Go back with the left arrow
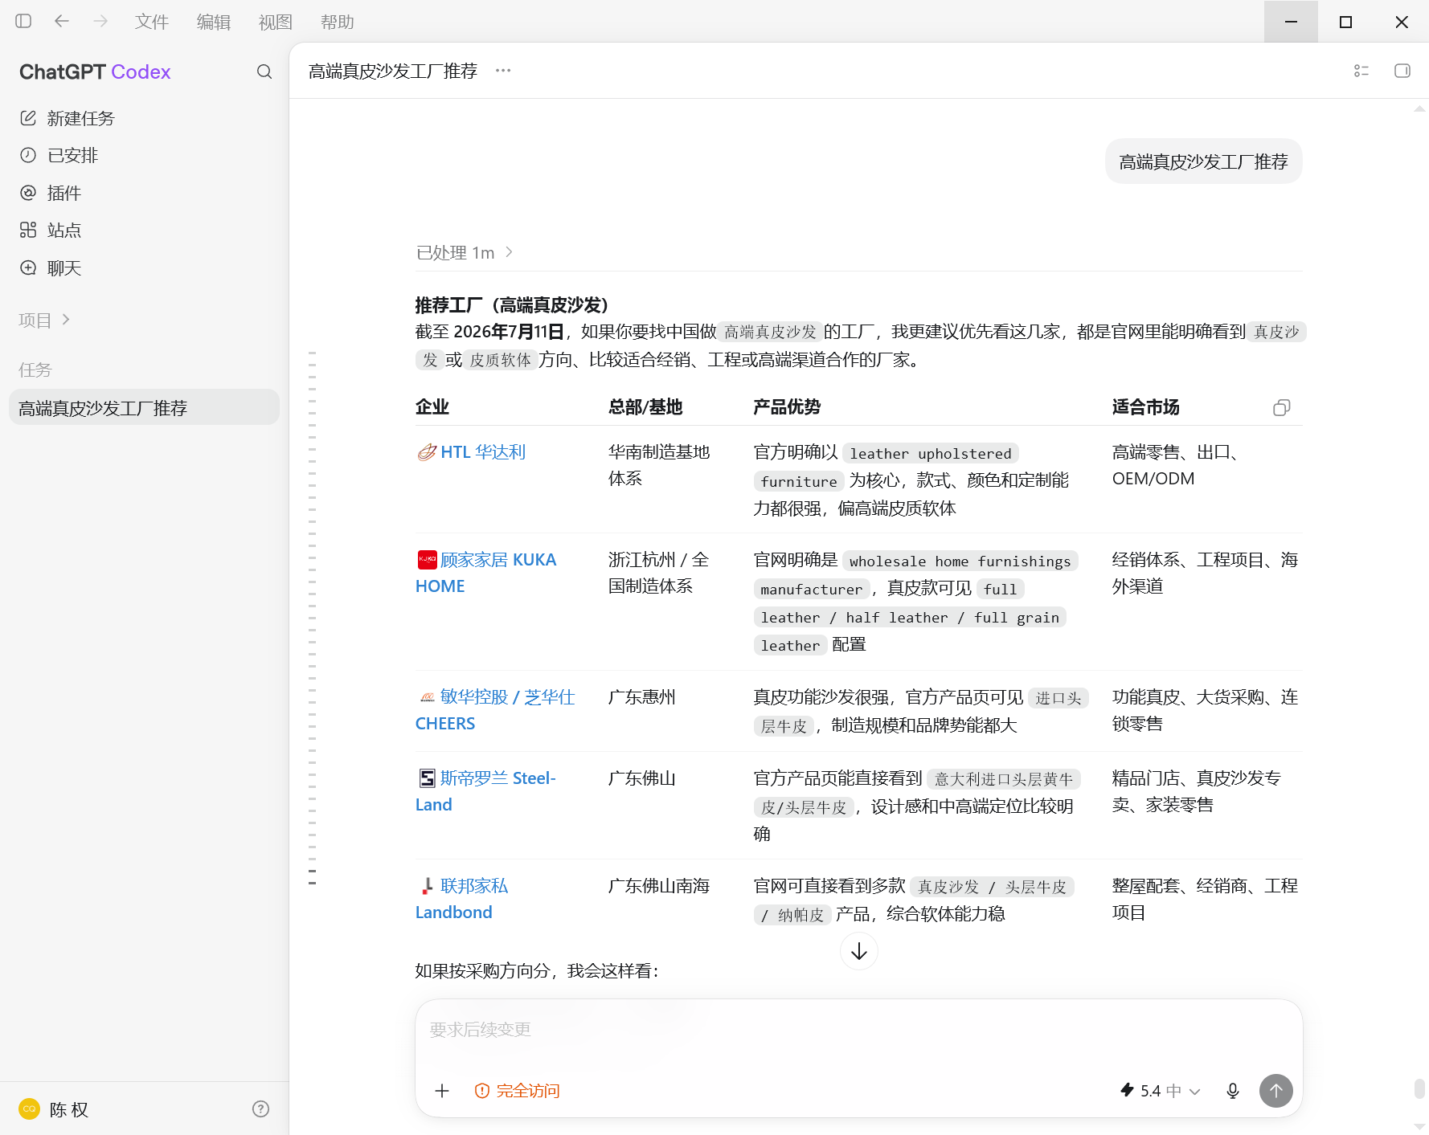Viewport: 1429px width, 1135px height. 62,22
